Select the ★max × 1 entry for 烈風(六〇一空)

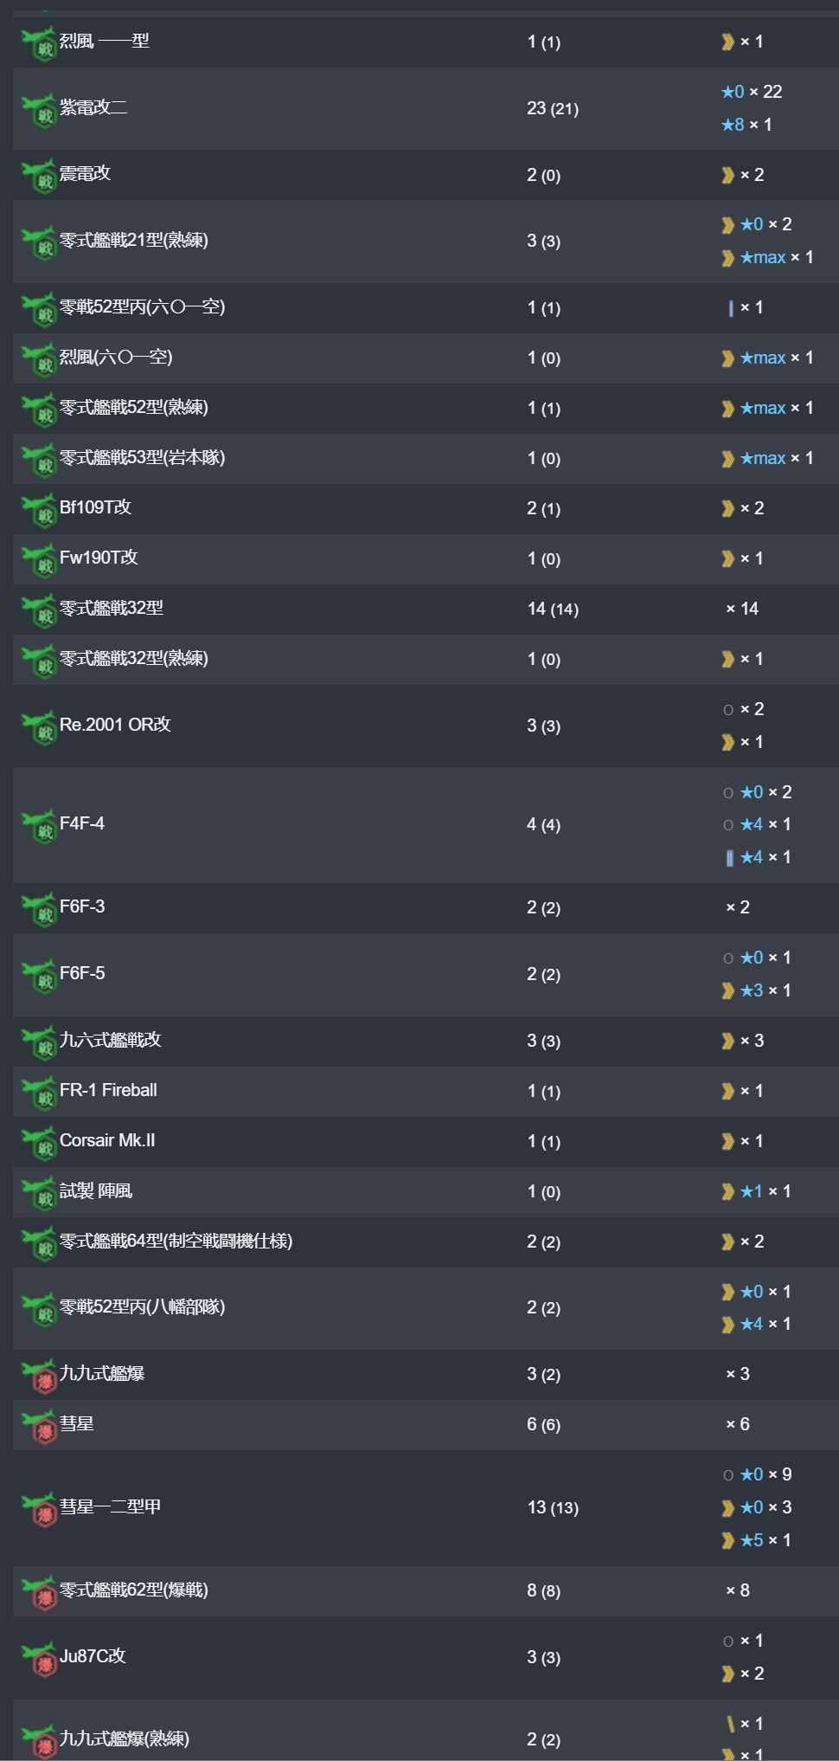point(767,358)
